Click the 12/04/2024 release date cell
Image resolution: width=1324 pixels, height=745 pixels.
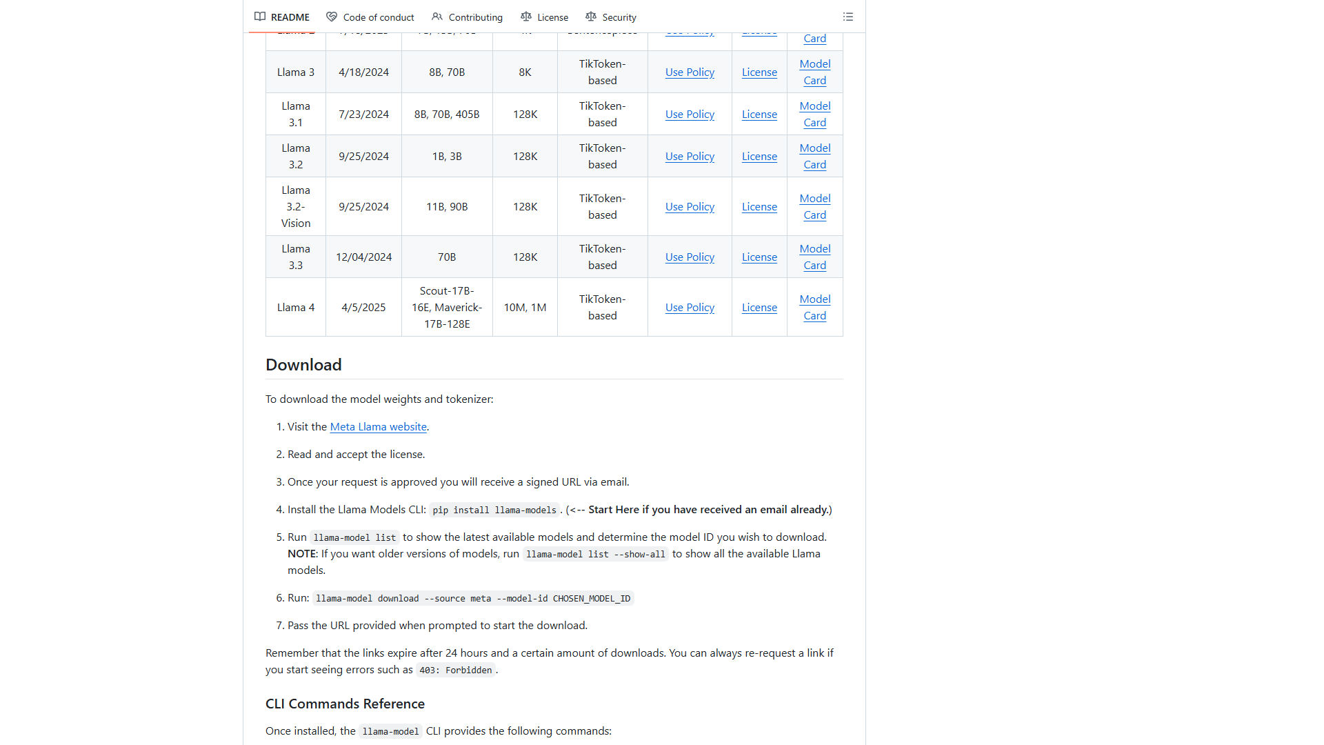[363, 257]
